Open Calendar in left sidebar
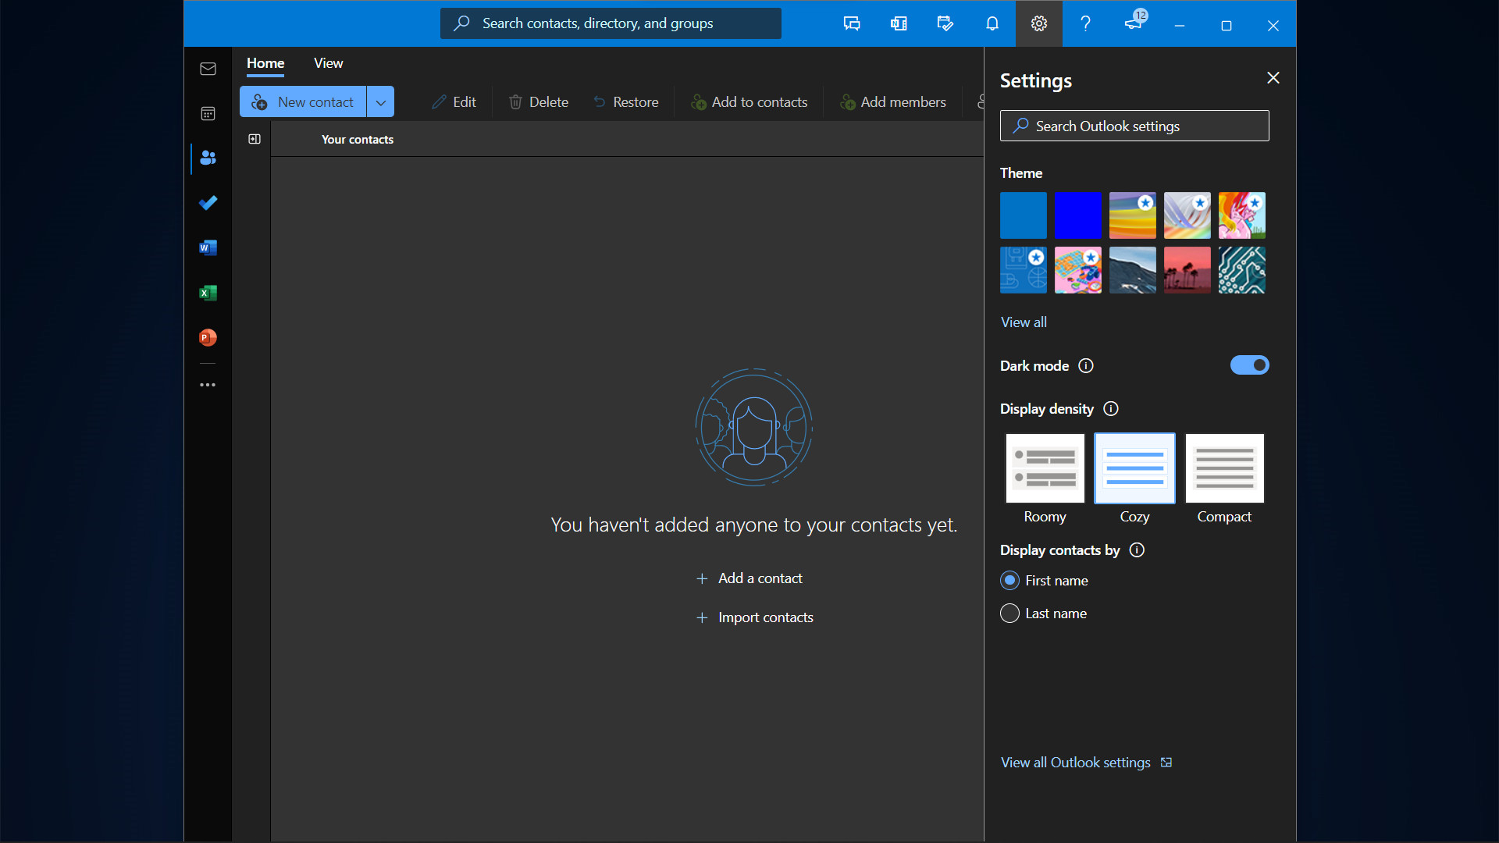Image resolution: width=1499 pixels, height=843 pixels. [x=208, y=114]
